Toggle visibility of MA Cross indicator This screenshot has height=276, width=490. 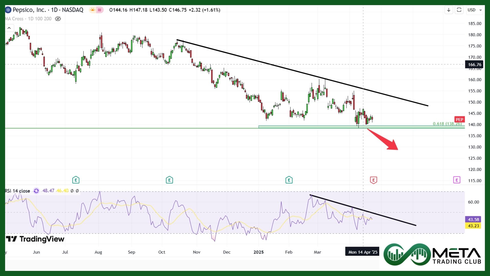[x=58, y=19]
